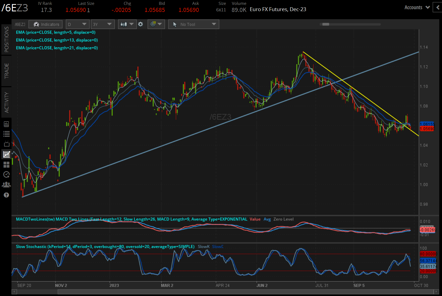Open the community people icon
This screenshot has width=442, height=296.
click(x=6, y=185)
